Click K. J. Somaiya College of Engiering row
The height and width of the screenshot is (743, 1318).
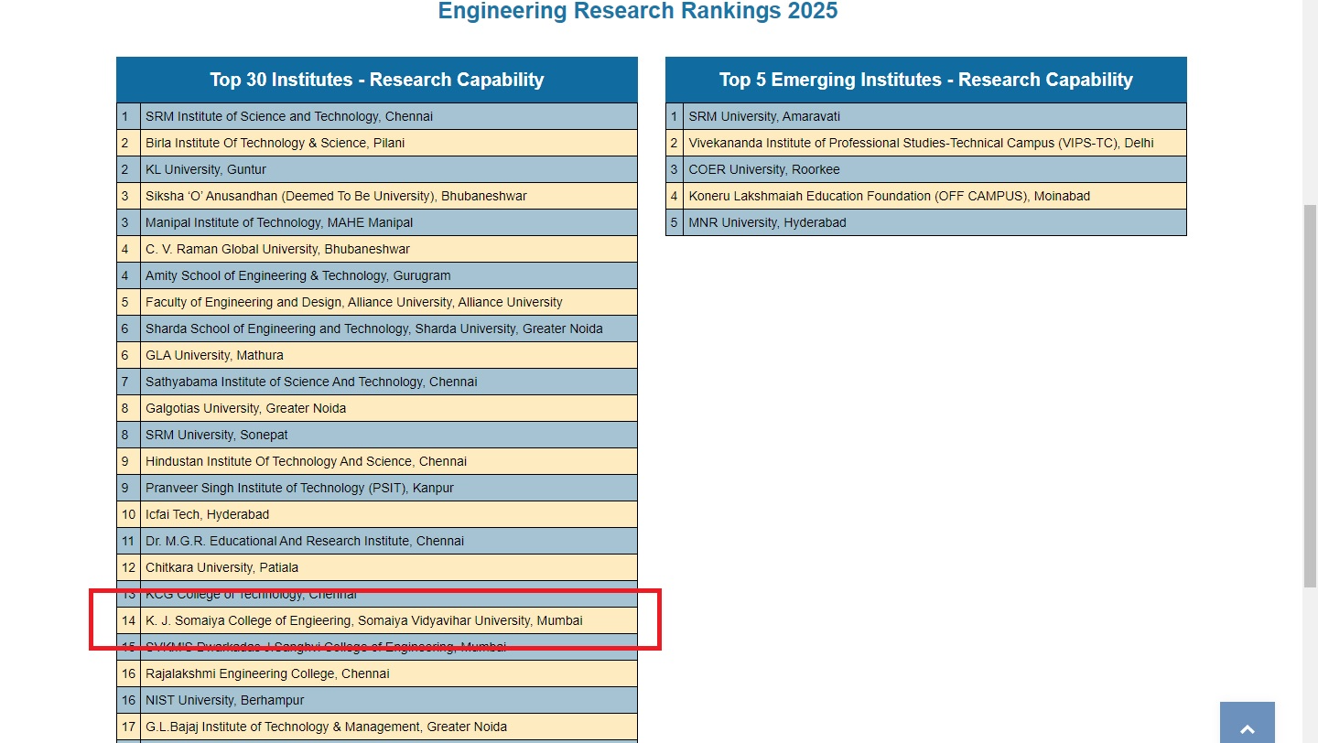(377, 620)
